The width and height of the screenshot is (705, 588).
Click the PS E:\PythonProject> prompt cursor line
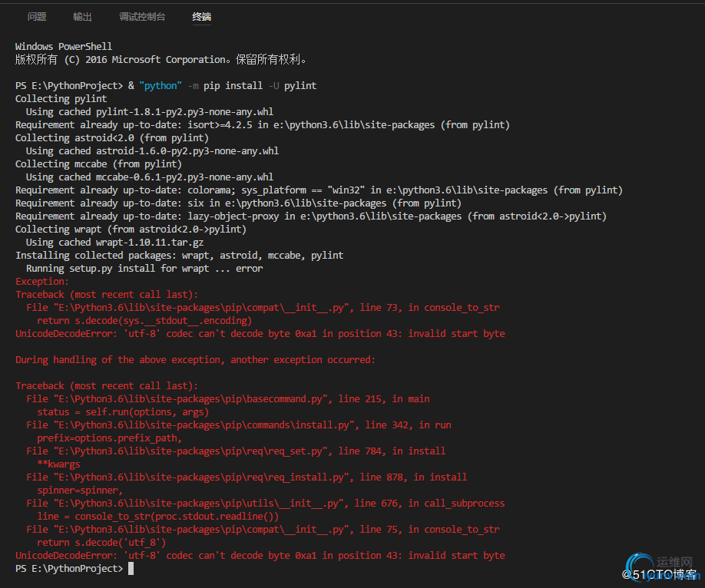pyautogui.click(x=74, y=569)
